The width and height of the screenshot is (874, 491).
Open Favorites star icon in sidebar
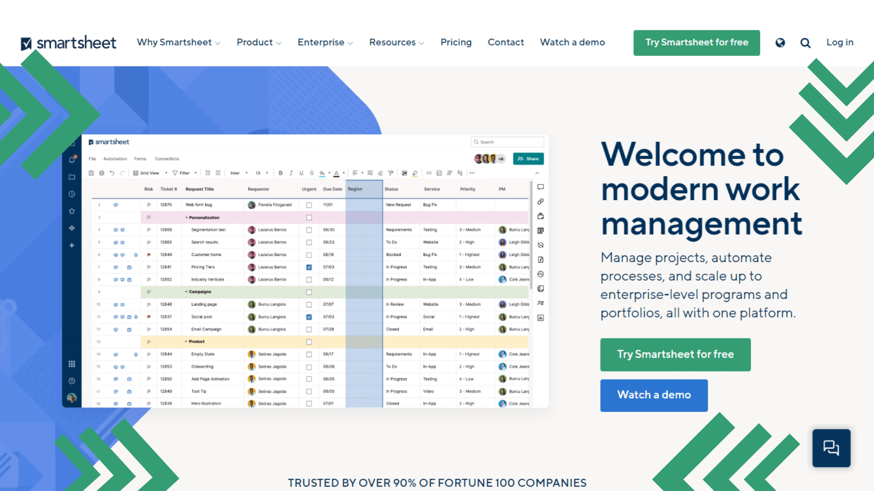coord(72,211)
